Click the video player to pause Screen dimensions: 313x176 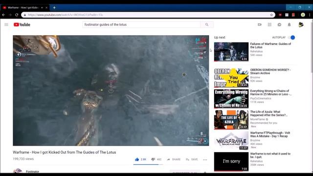coord(111,90)
